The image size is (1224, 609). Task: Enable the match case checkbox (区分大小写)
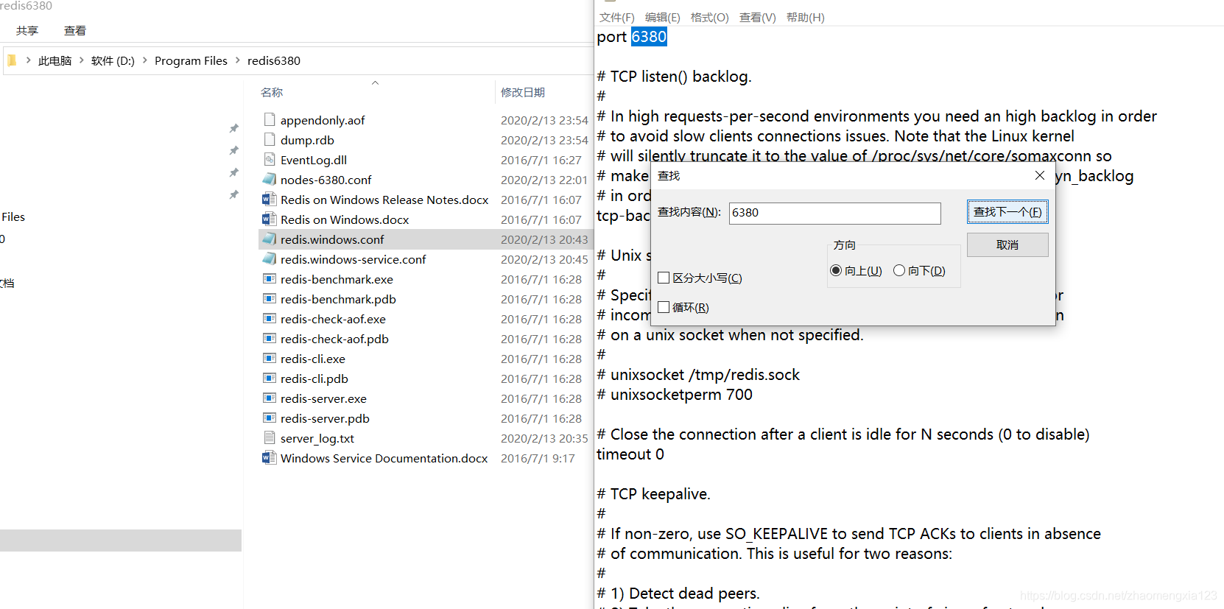tap(664, 278)
